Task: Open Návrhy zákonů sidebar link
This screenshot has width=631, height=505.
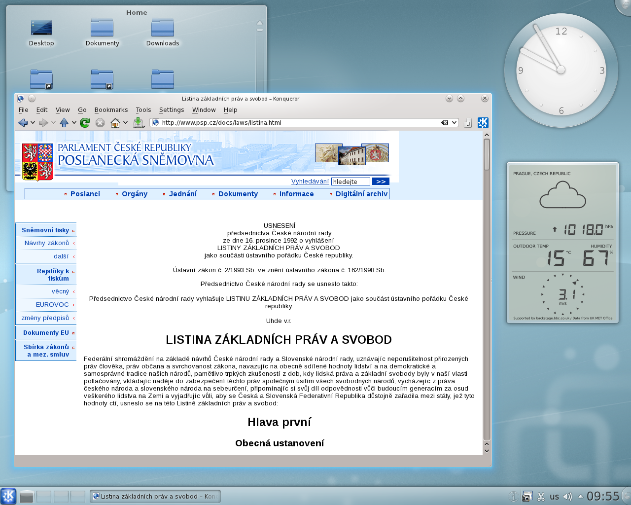Action: [x=47, y=243]
